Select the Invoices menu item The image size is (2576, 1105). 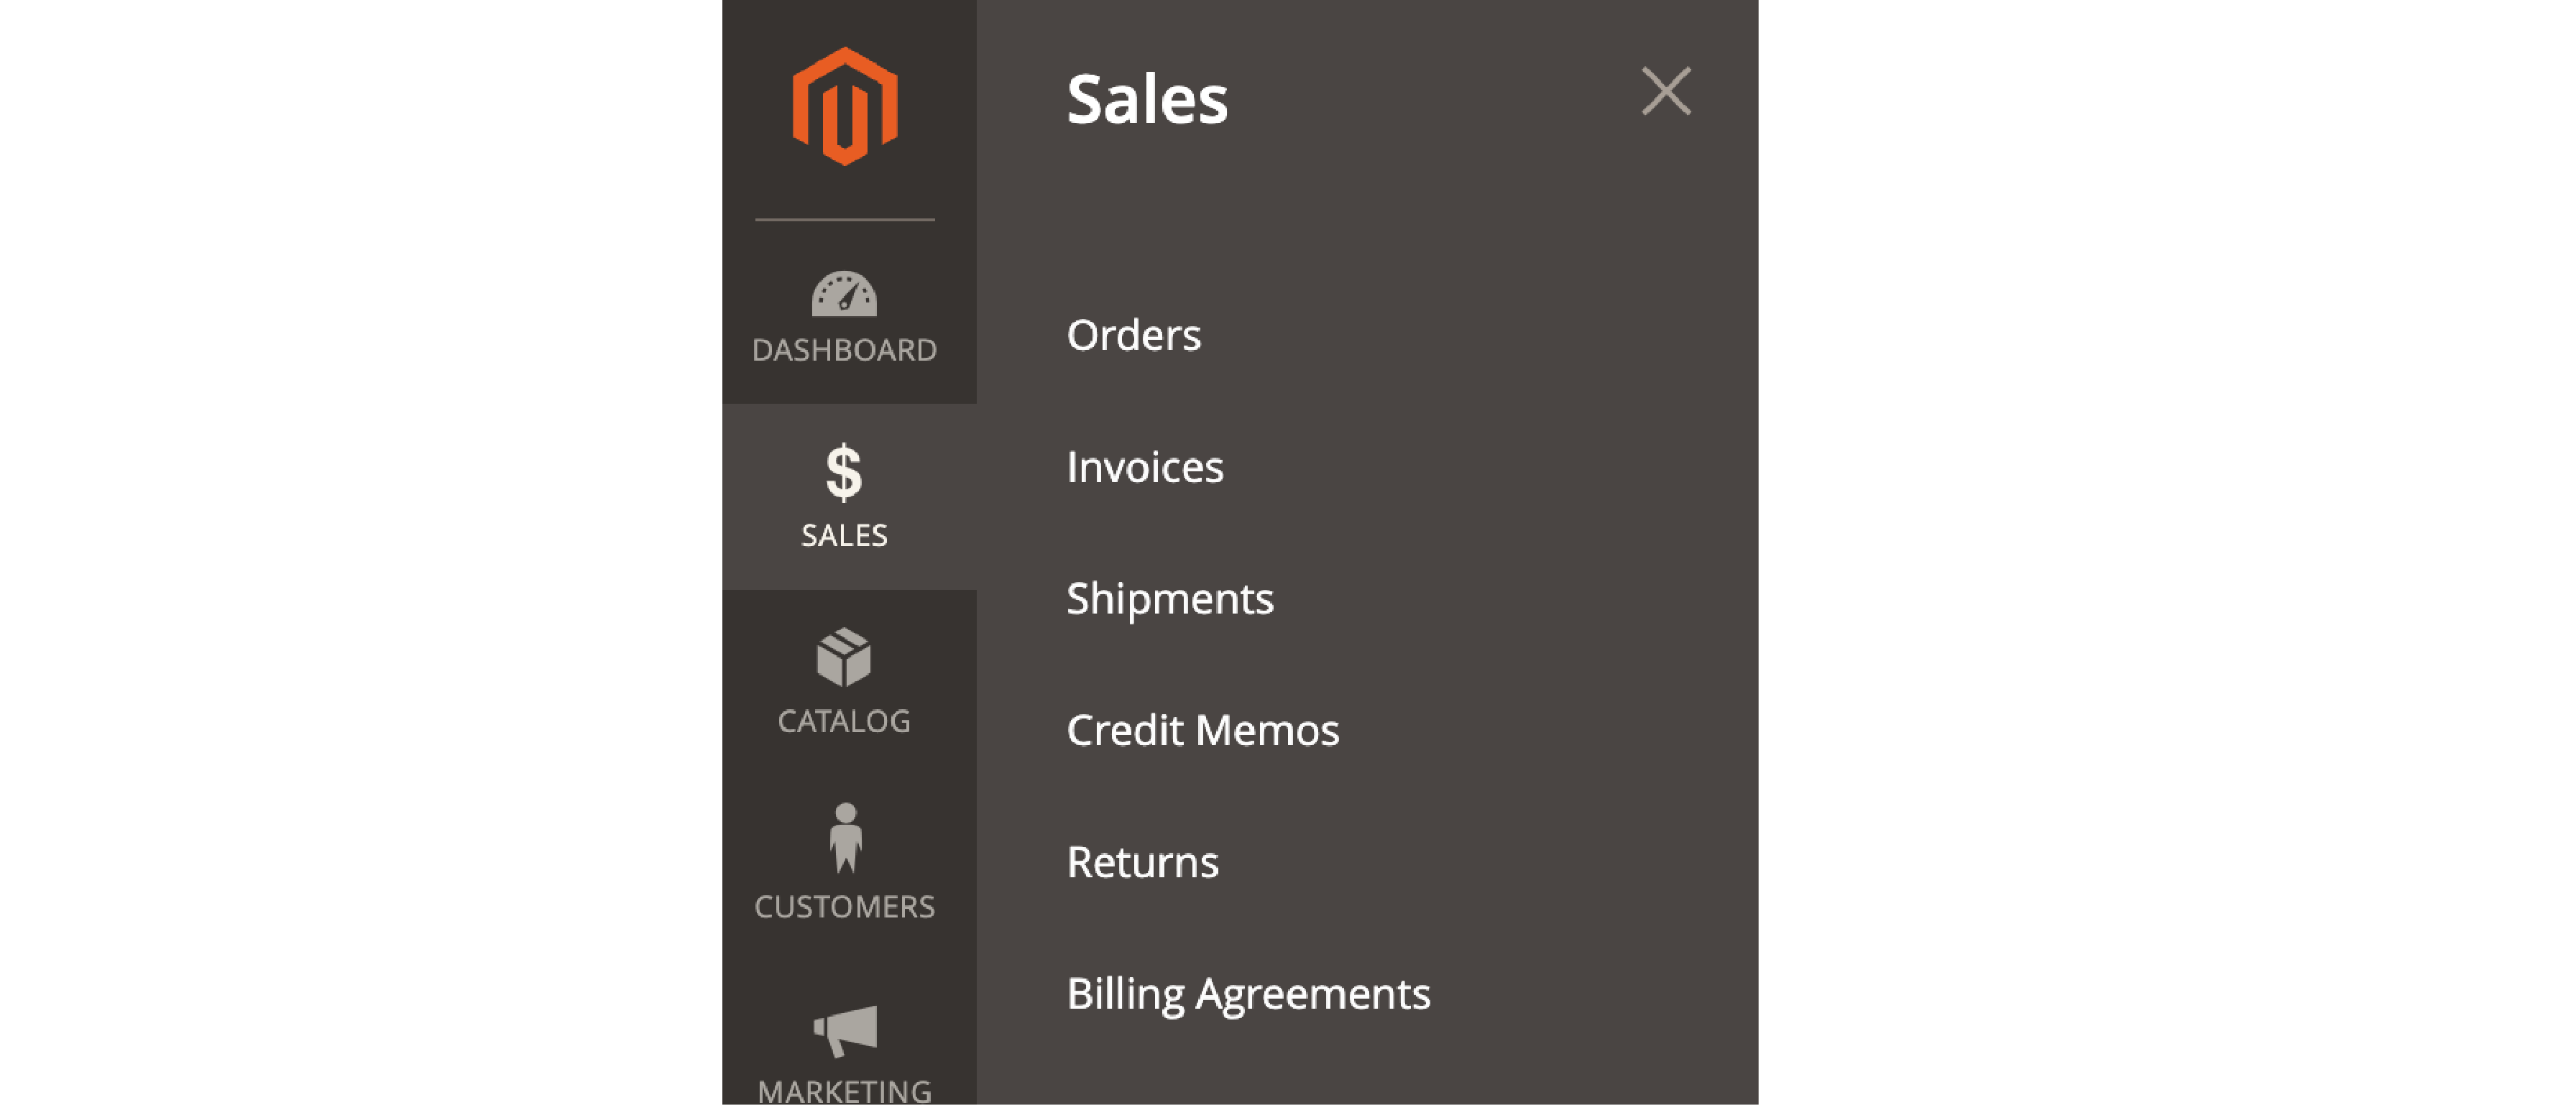click(1144, 465)
